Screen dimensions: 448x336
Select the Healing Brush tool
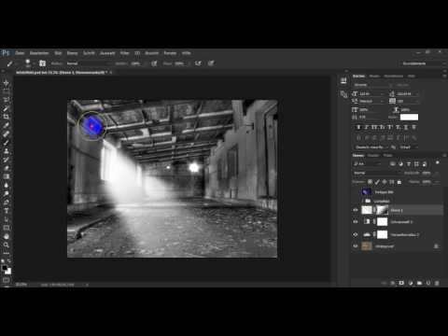click(6, 134)
